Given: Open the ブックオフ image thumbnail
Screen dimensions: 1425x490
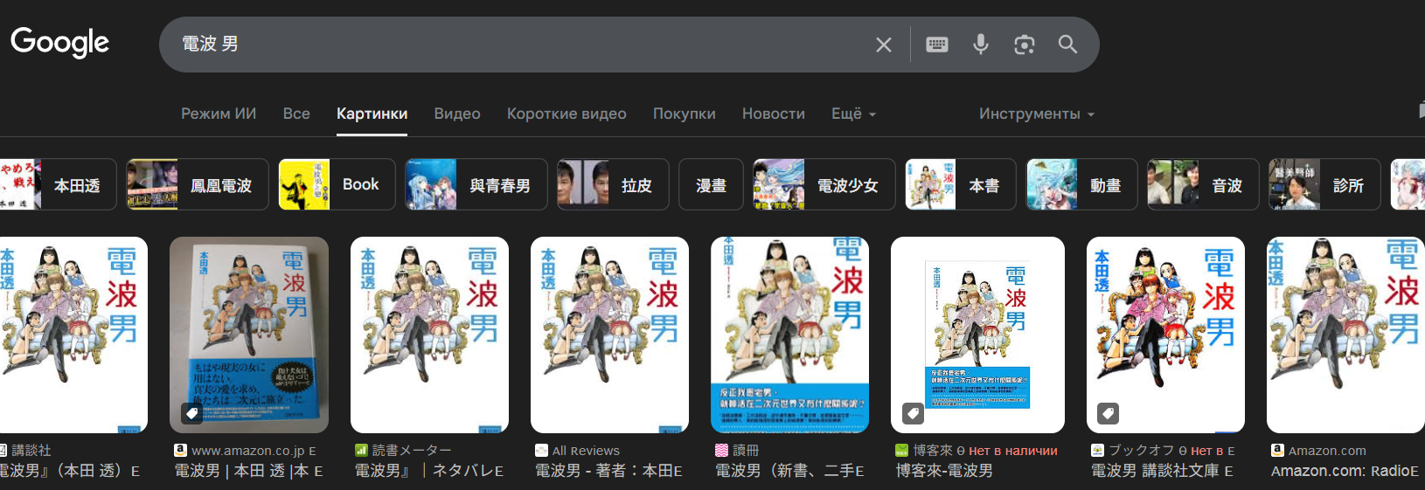Looking at the screenshot, I should click(x=1165, y=335).
